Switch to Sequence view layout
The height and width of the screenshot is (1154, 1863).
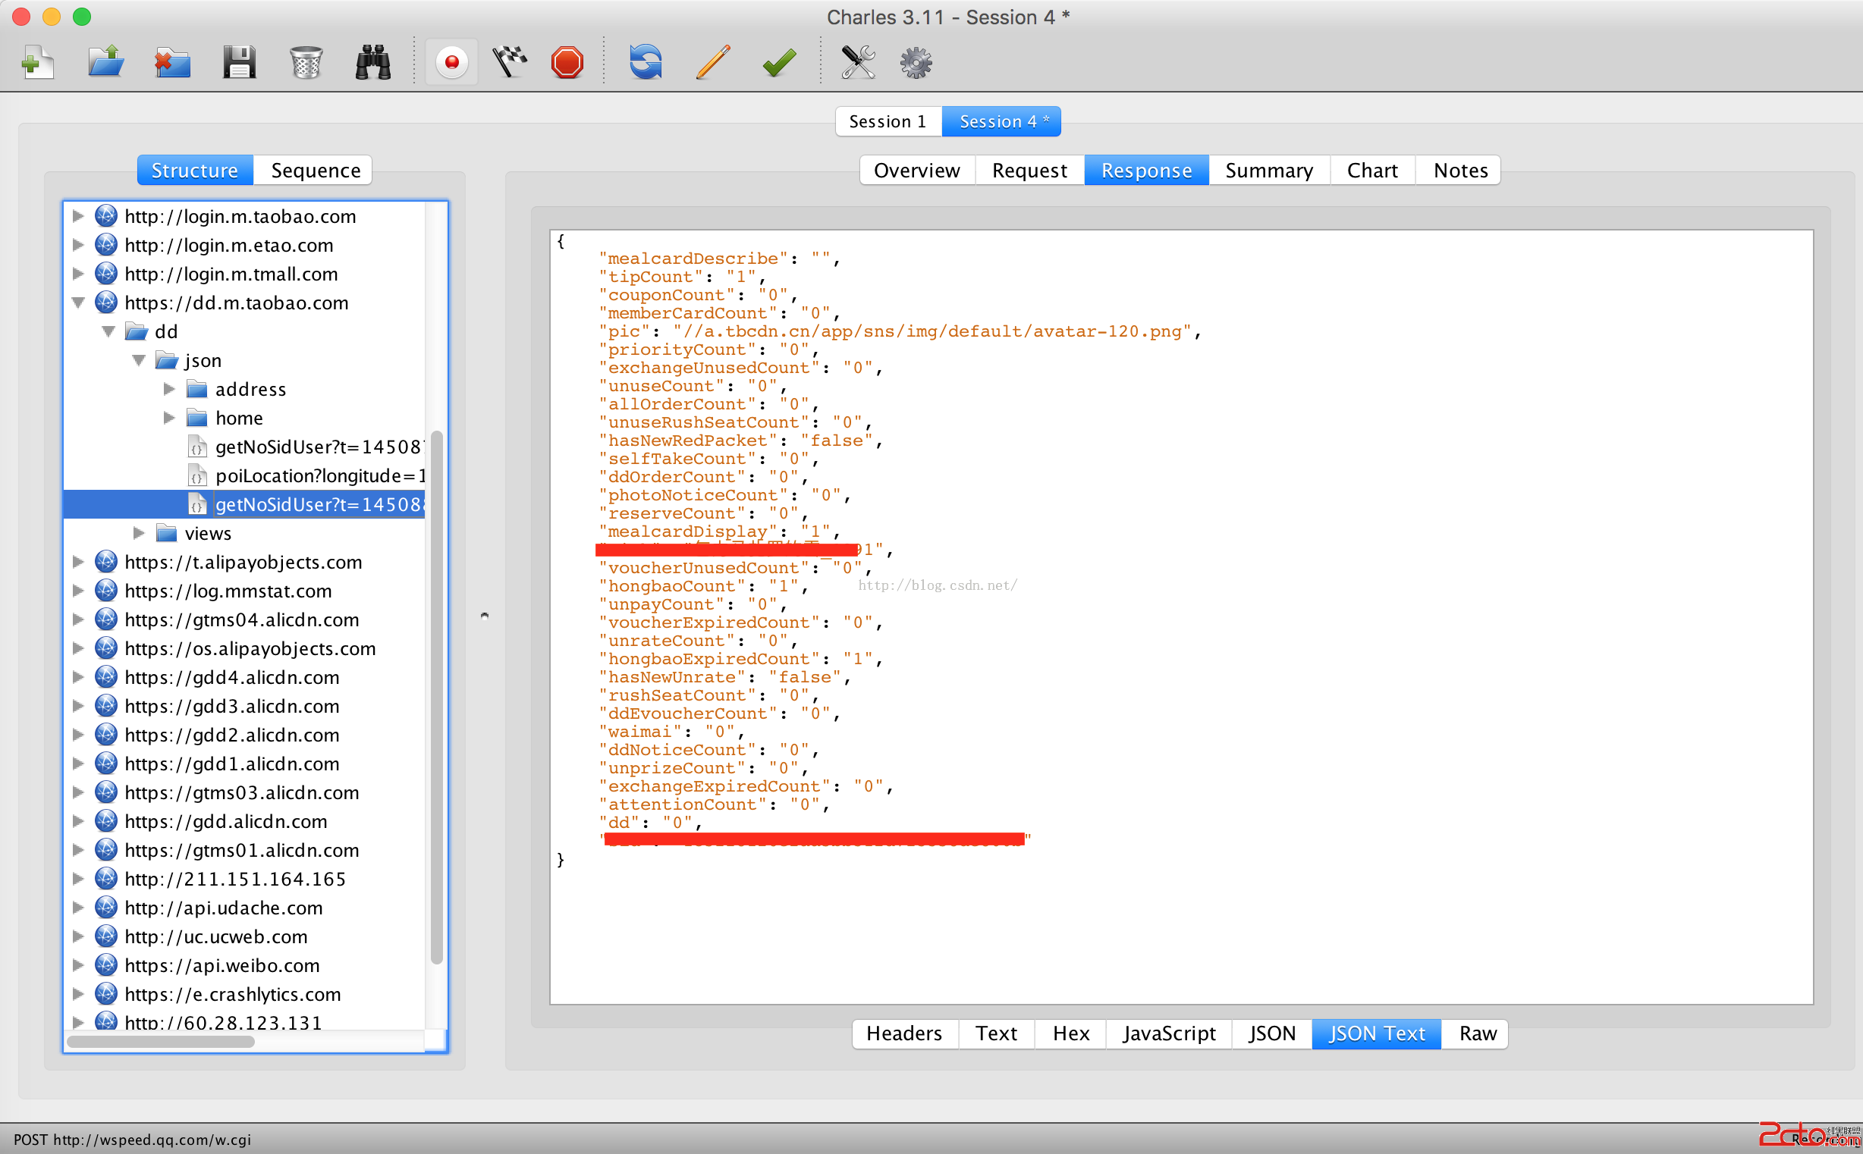pyautogui.click(x=317, y=169)
